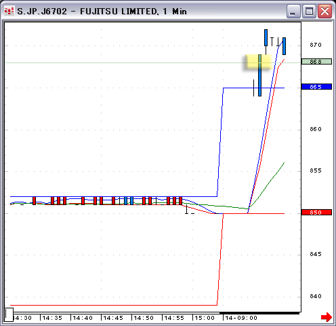Viewport: 336px width, 326px height.
Task: Click the 870 price scale label
Action: tap(316, 45)
